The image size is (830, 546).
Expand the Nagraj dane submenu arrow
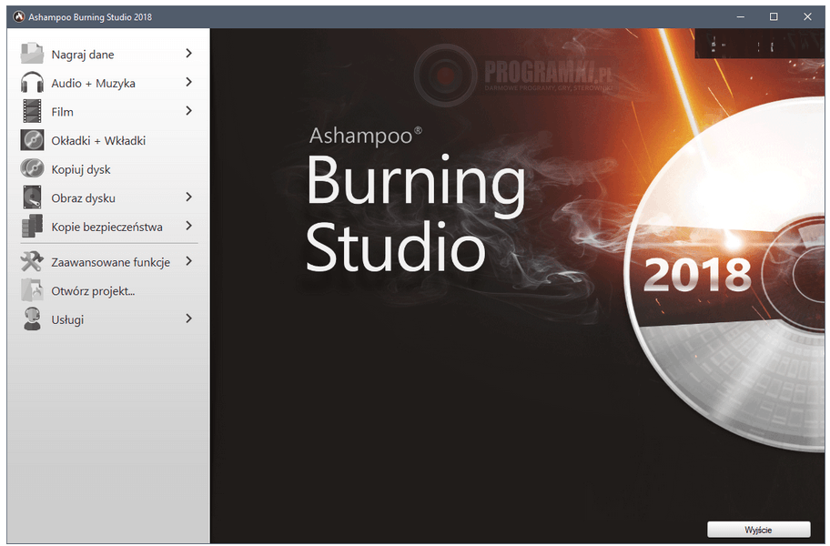tap(188, 54)
